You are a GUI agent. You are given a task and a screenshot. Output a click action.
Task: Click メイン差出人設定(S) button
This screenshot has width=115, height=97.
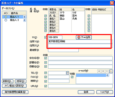tap(14, 86)
